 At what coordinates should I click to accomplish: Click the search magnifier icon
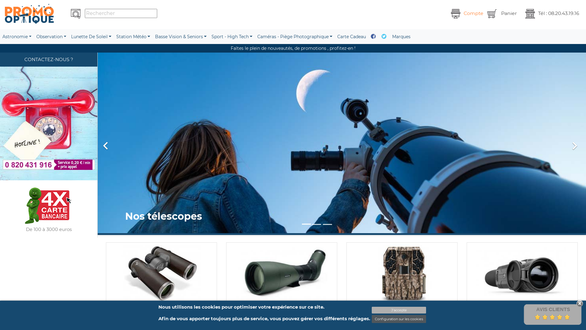pyautogui.click(x=76, y=14)
